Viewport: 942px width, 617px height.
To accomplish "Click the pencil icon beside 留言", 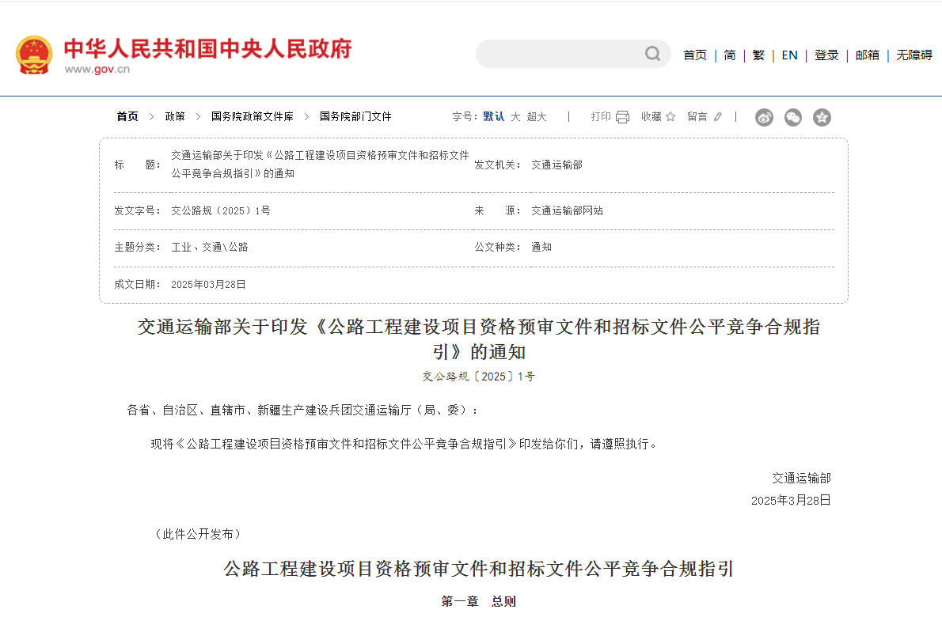I will (716, 116).
